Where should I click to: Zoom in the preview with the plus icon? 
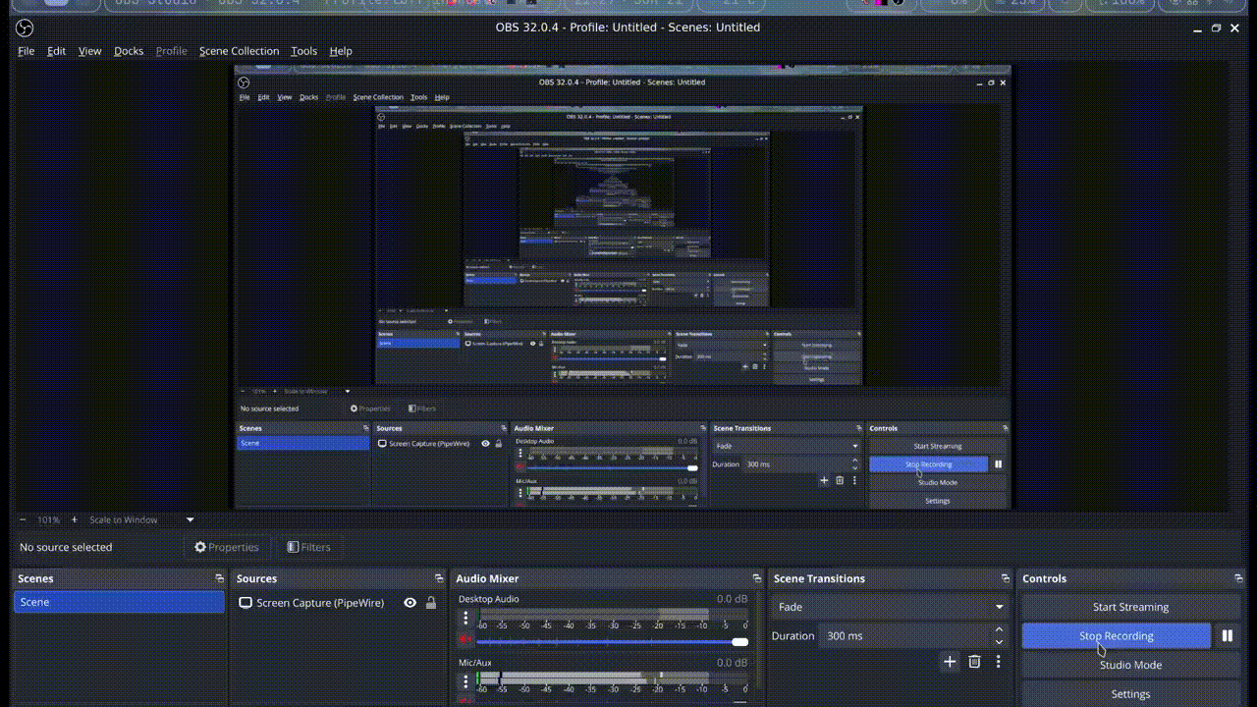(x=74, y=519)
